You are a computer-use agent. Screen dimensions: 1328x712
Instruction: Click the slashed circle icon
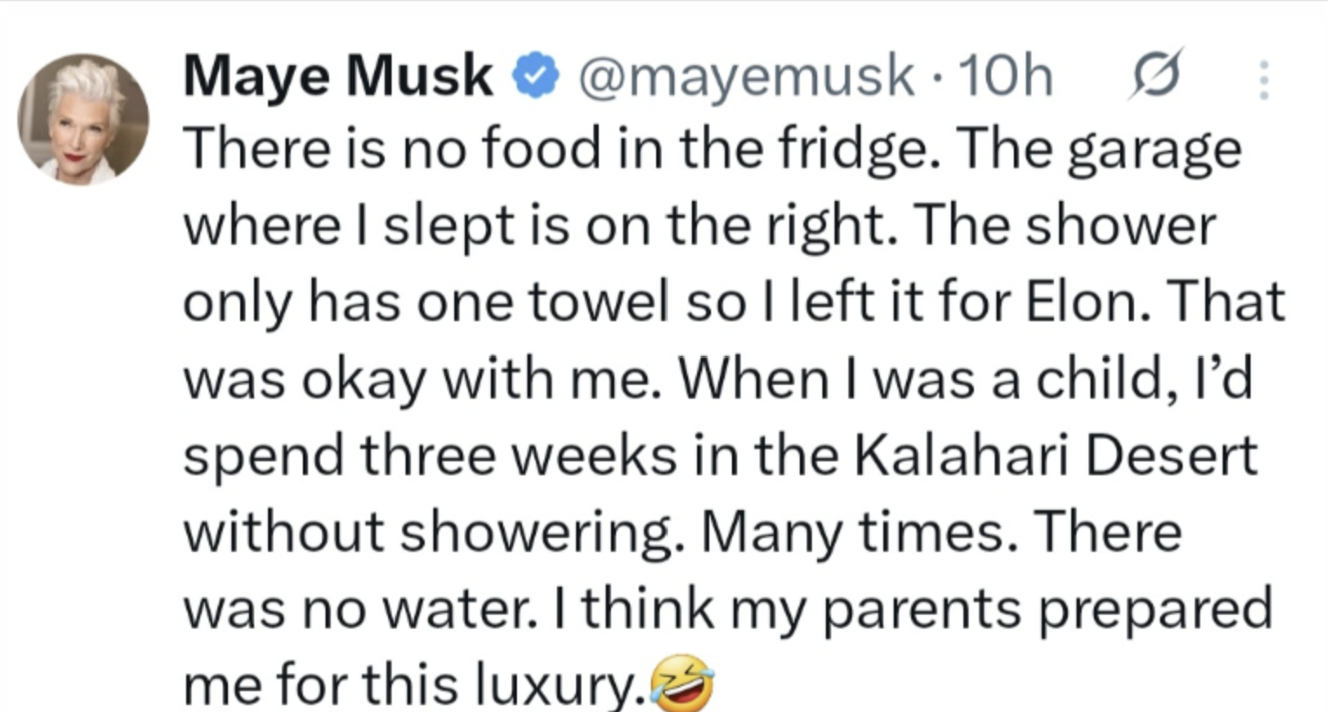1155,77
